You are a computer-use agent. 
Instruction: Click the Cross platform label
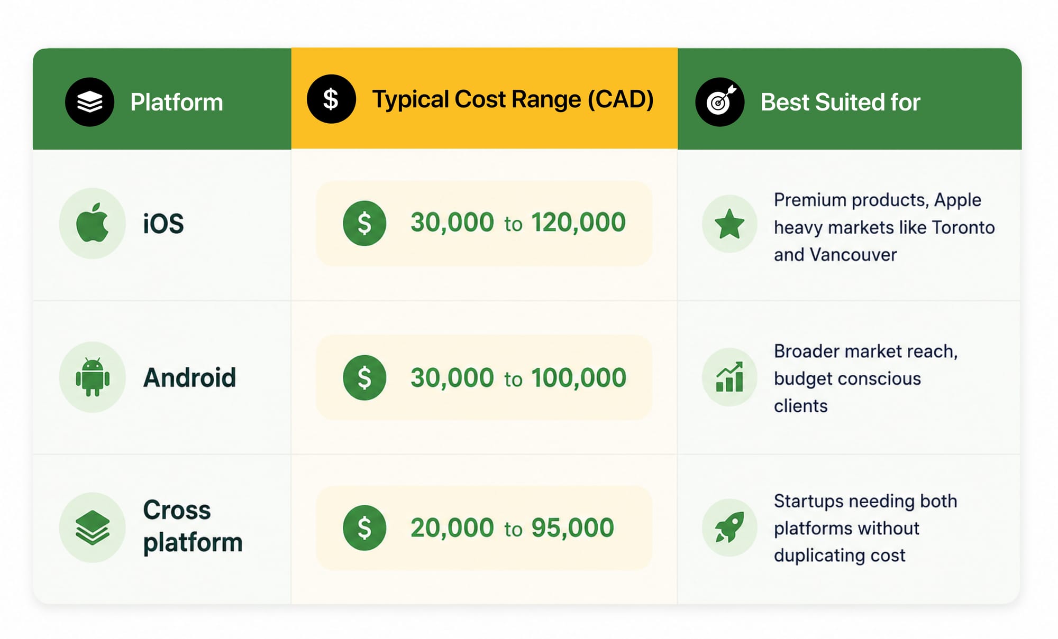tap(193, 526)
